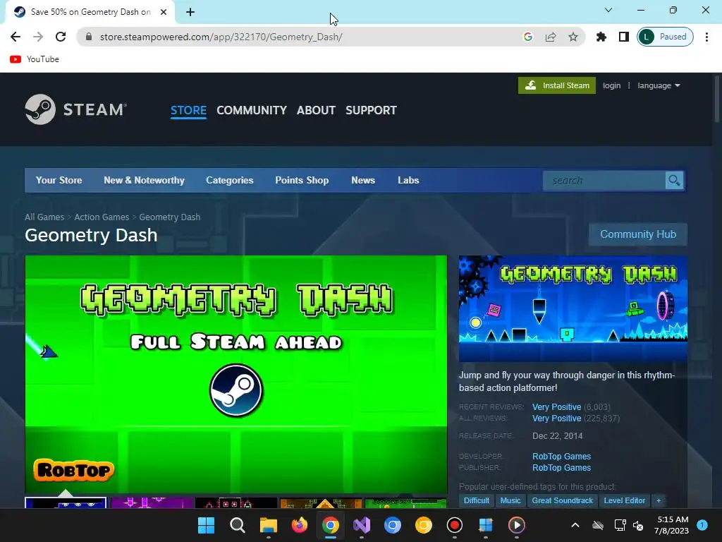Image resolution: width=722 pixels, height=542 pixels.
Task: Select COMMUNITY in top navigation
Action: [x=252, y=110]
